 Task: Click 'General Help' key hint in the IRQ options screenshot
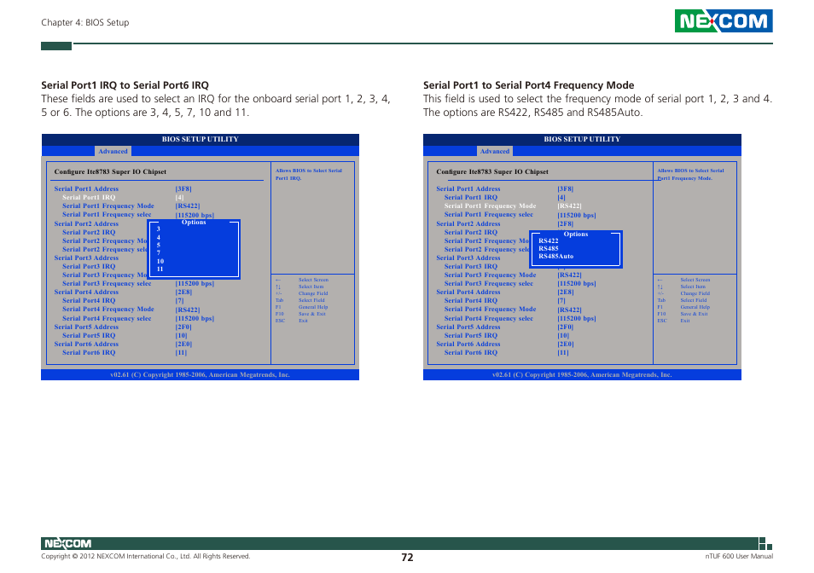[313, 307]
